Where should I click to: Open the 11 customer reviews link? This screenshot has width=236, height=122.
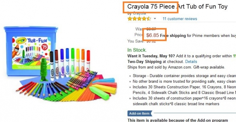(x=180, y=19)
